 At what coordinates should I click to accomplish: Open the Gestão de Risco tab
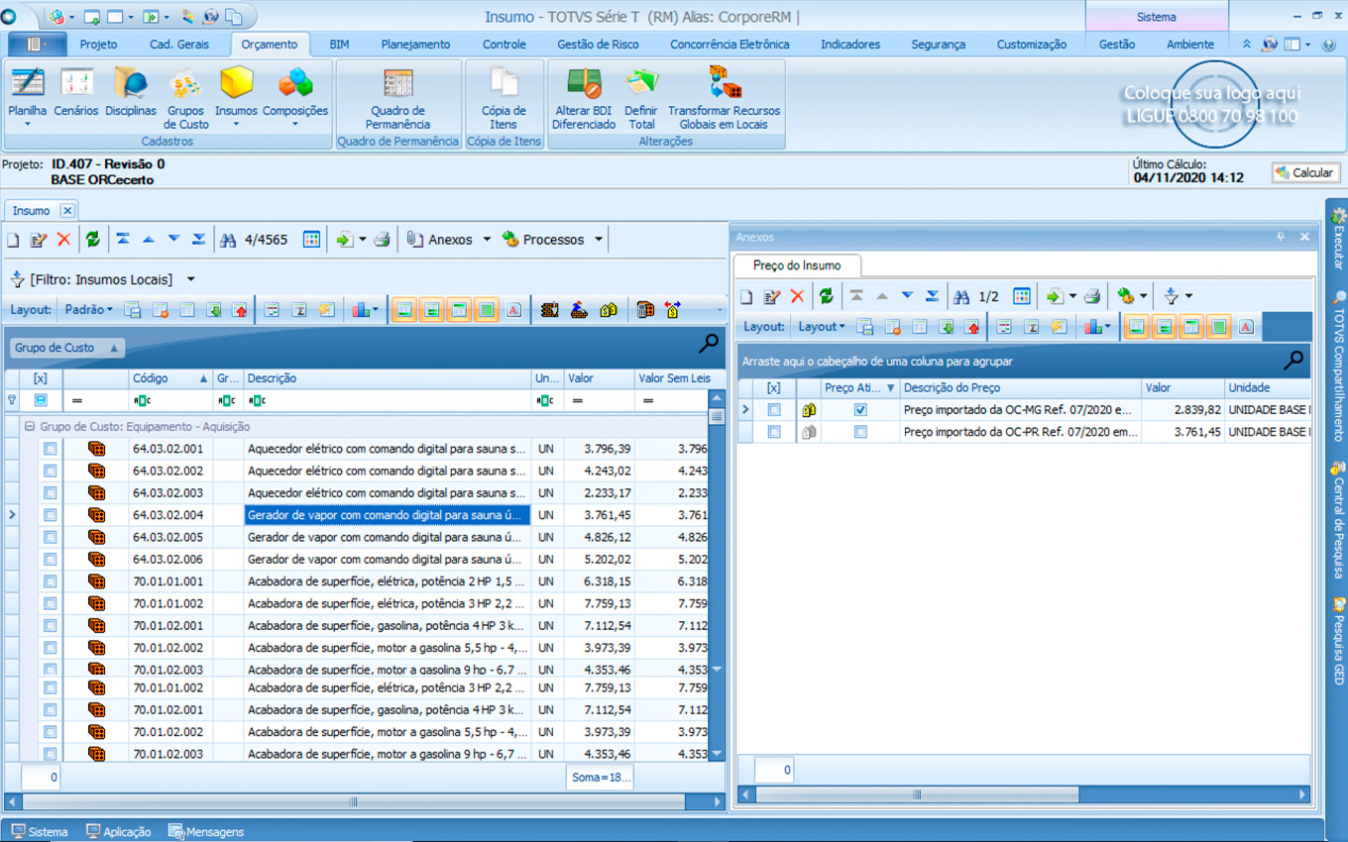(x=598, y=45)
